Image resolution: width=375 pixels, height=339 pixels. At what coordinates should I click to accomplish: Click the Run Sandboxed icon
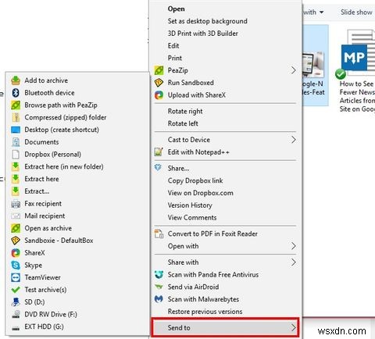pos(159,83)
